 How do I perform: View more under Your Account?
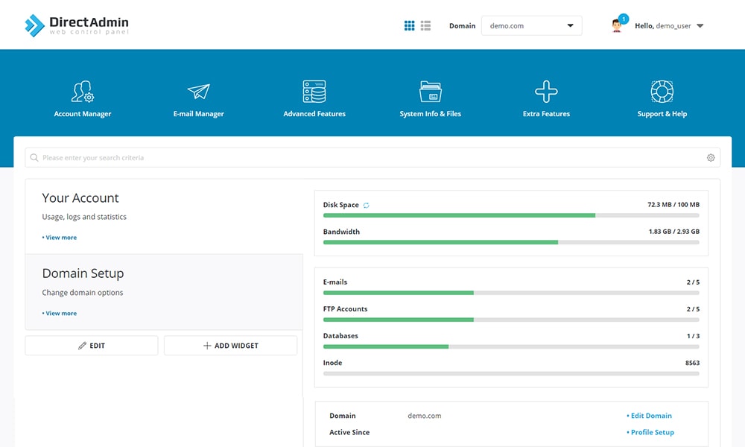tap(60, 237)
